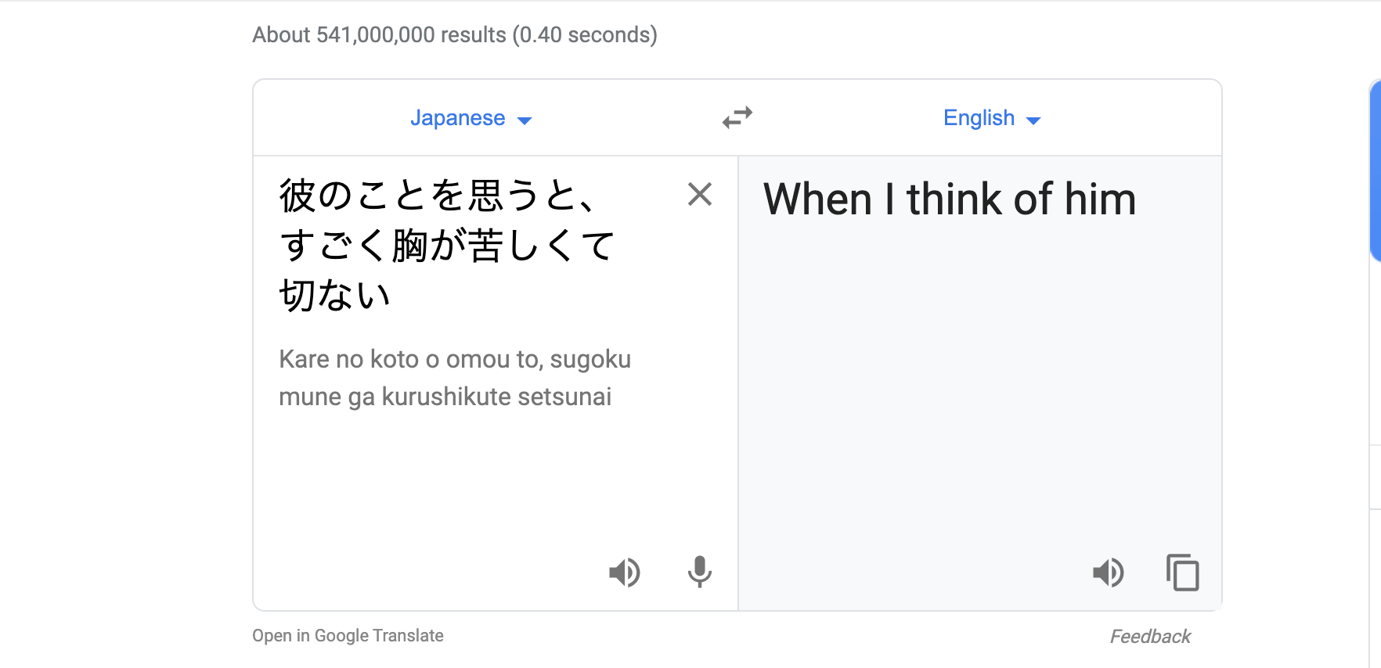Viewport: 1381px width, 668px height.
Task: Swap the source and target languages
Action: point(737,117)
